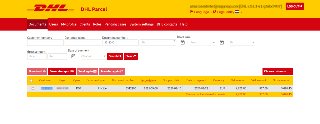Go to the Users menu item
This screenshot has height=124, width=320.
(x=53, y=24)
